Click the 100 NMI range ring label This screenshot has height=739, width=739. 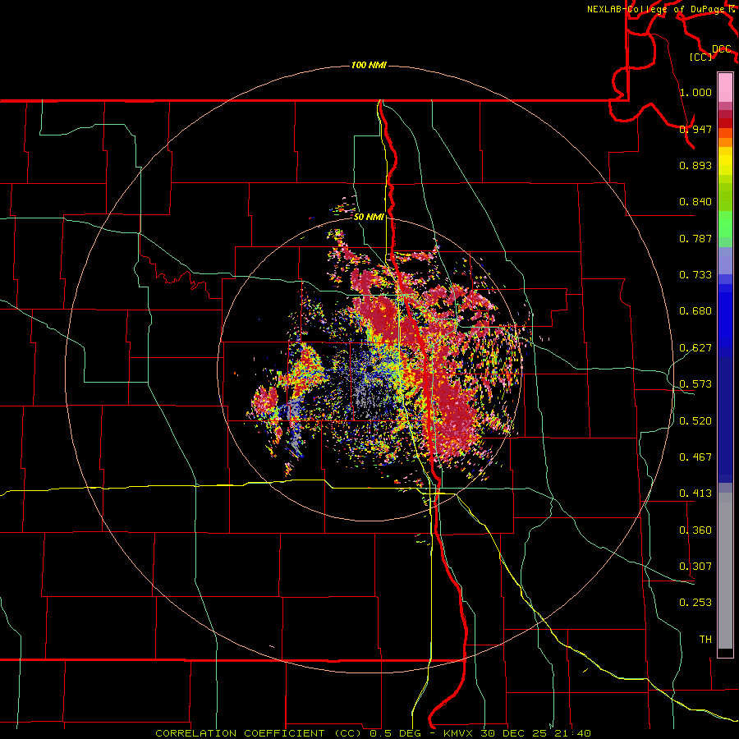click(x=369, y=65)
